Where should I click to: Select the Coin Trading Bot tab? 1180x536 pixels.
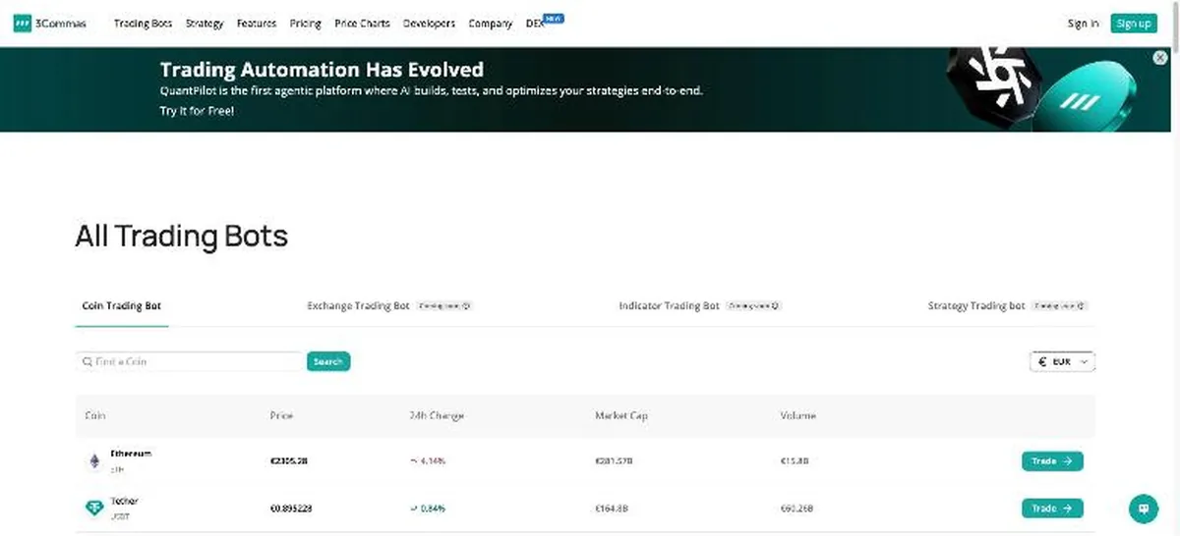click(121, 306)
